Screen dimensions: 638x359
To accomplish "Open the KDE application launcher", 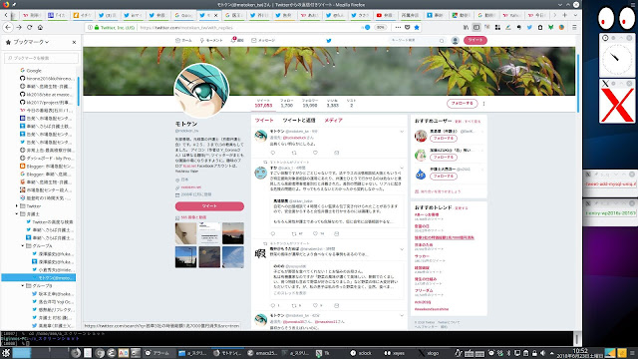I will pyautogui.click(x=6, y=353).
